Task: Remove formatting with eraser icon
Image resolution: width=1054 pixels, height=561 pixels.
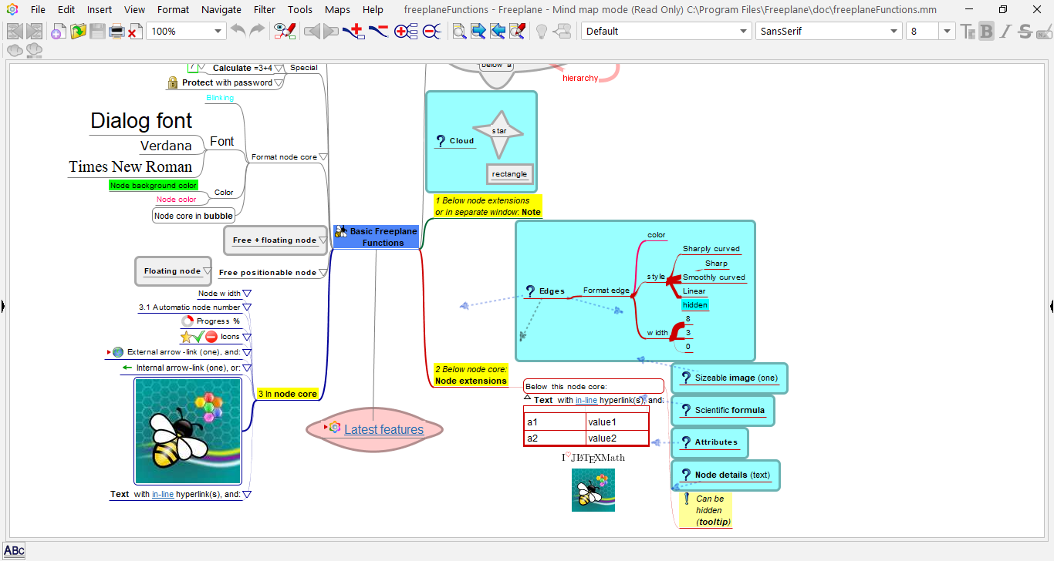Action: pos(1044,32)
